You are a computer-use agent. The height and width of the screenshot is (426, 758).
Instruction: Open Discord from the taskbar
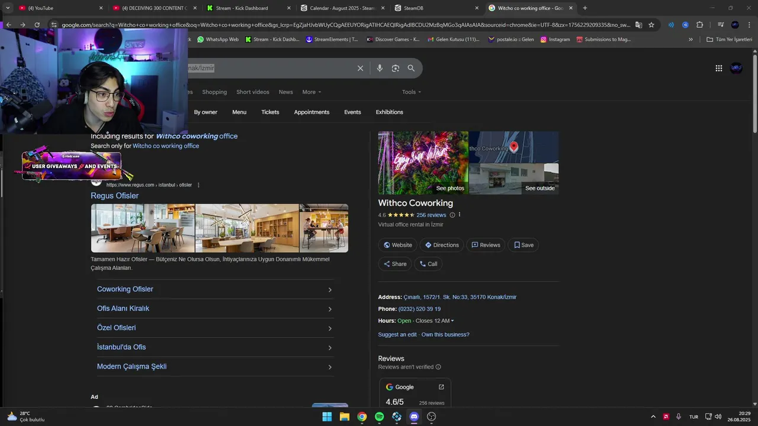click(414, 417)
